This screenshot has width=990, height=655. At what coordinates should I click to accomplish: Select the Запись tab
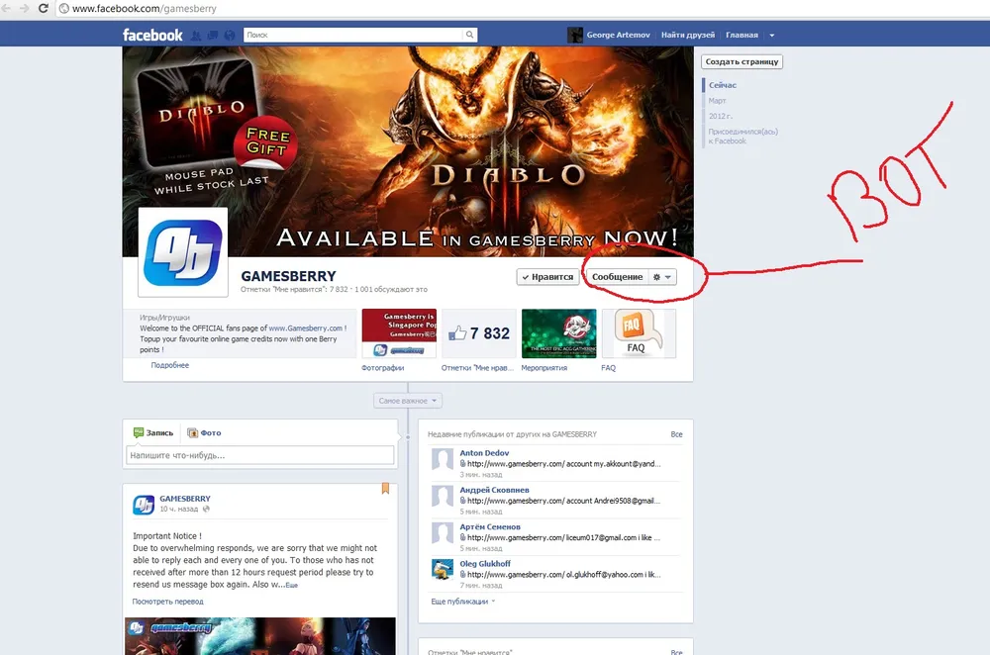pos(153,432)
